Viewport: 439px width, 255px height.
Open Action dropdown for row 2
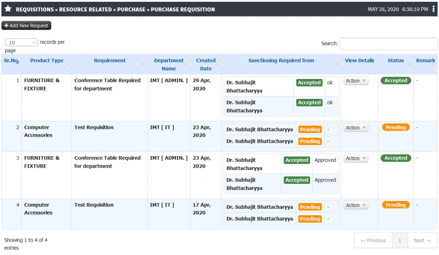(356, 127)
